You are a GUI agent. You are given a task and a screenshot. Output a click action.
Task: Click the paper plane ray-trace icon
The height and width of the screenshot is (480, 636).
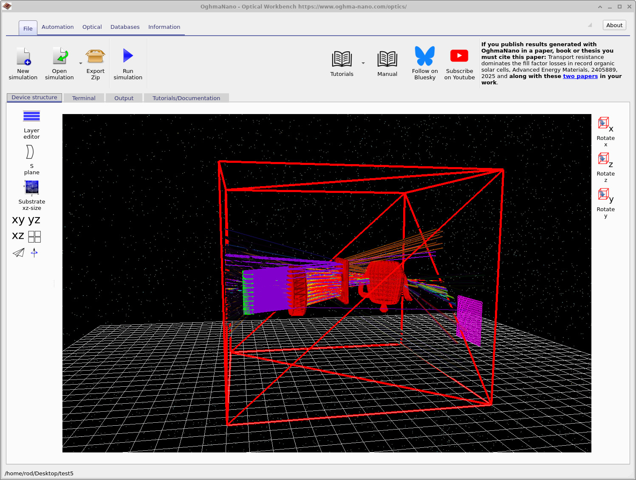click(x=18, y=253)
